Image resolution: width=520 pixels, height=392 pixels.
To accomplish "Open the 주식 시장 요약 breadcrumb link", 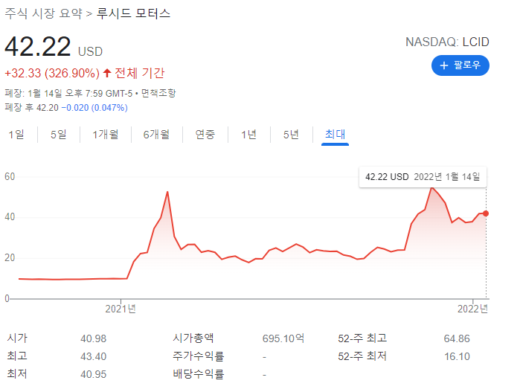I will [43, 13].
